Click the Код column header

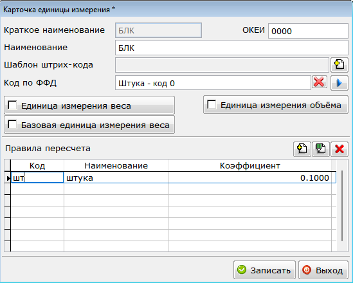(37, 166)
